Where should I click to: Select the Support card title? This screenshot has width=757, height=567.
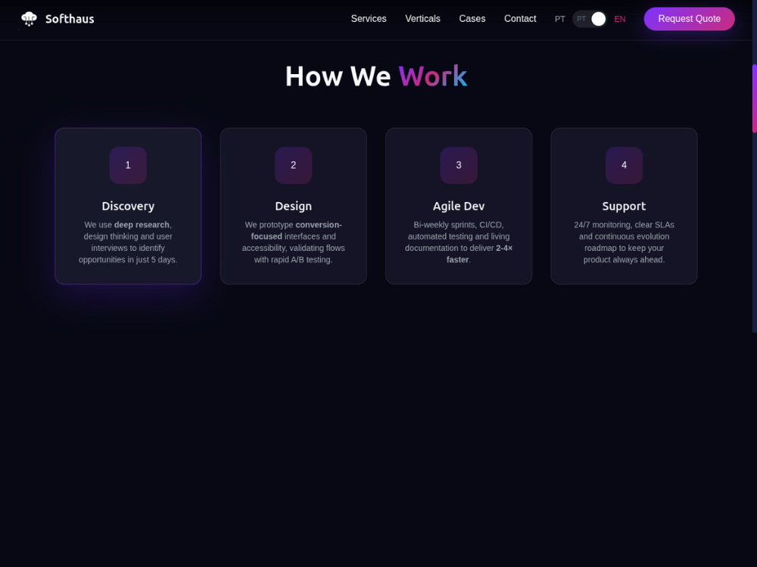[x=624, y=206]
